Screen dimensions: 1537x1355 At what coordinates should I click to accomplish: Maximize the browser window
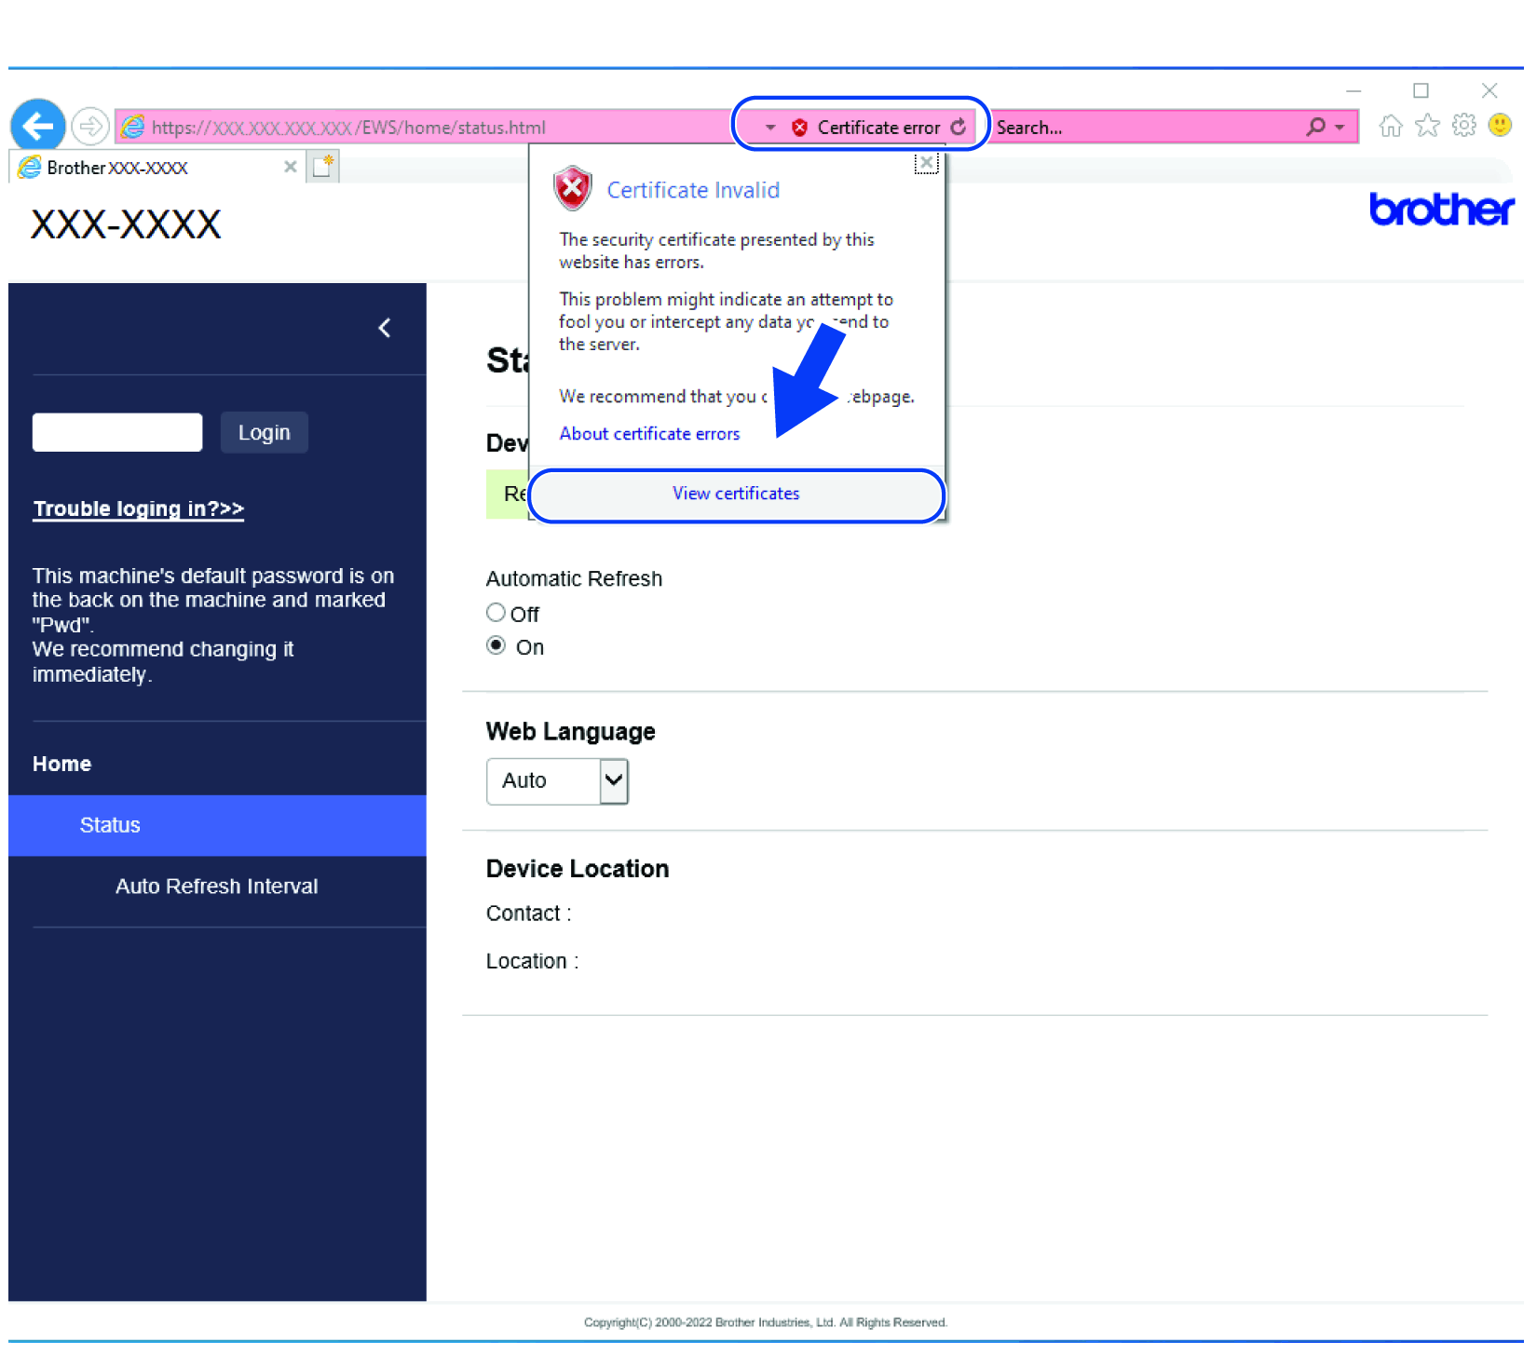click(x=1421, y=90)
